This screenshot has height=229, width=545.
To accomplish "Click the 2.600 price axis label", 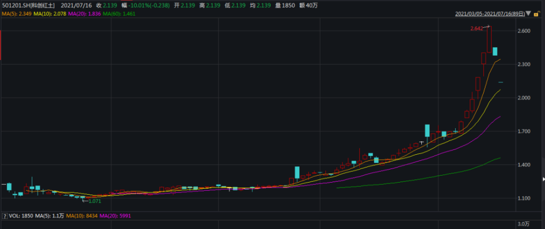I will pos(524,31).
